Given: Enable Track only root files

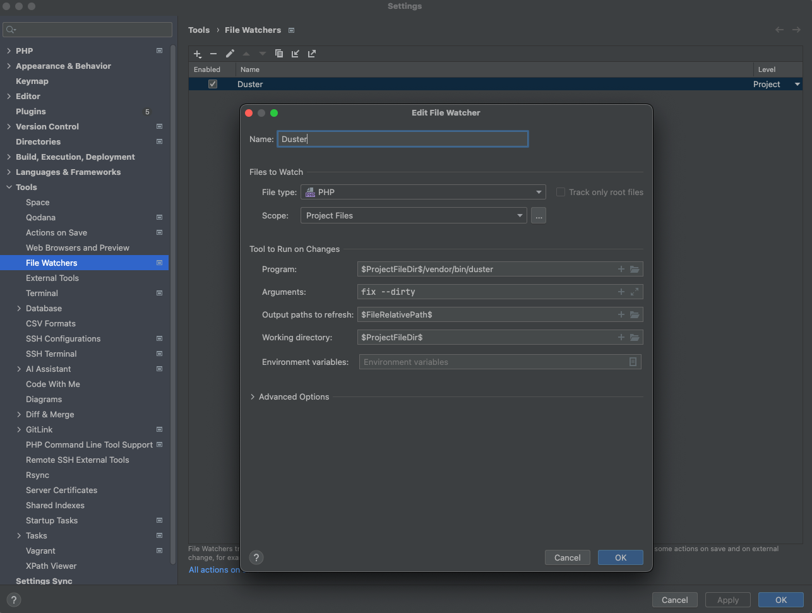Looking at the screenshot, I should [561, 192].
